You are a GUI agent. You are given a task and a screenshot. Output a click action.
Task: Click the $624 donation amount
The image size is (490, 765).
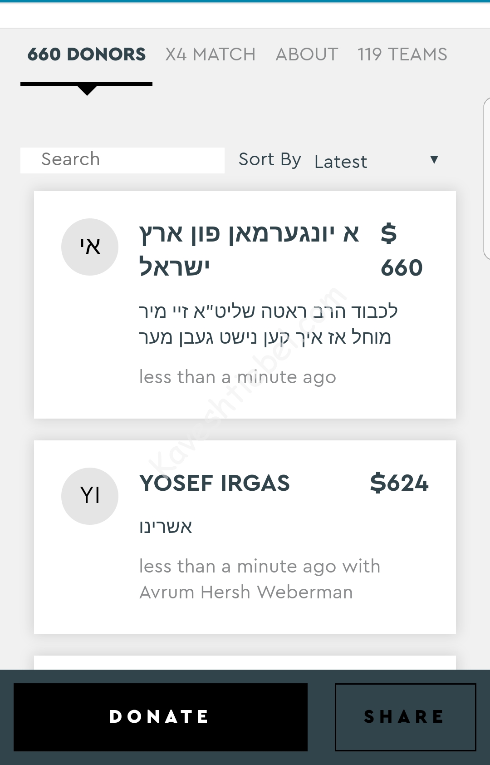pyautogui.click(x=399, y=483)
